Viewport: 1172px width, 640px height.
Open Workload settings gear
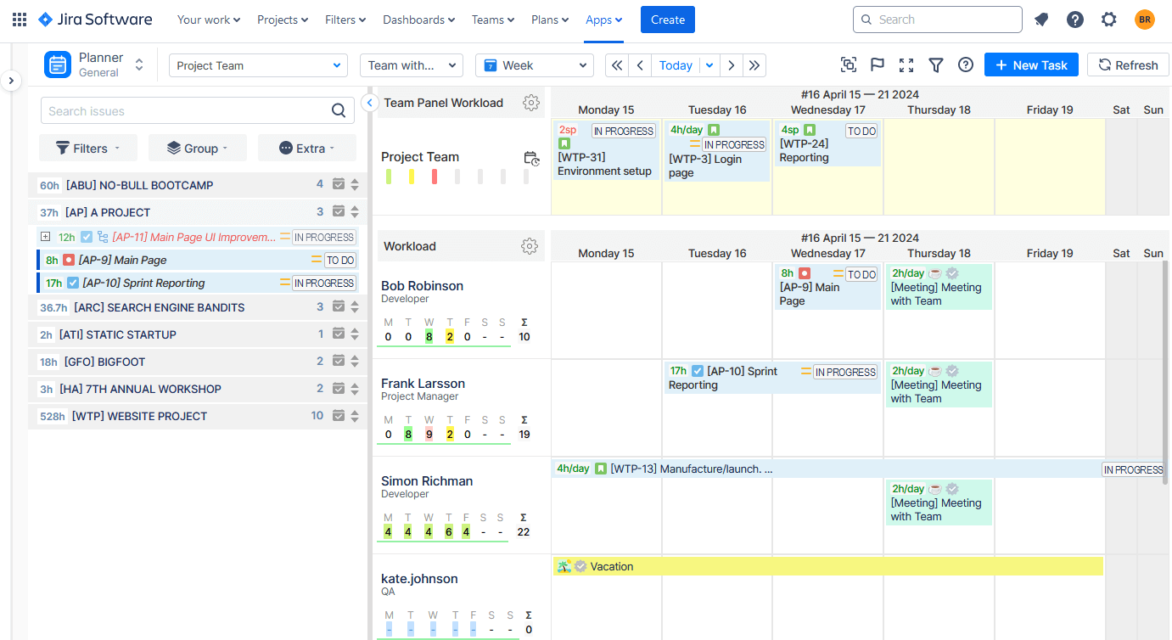[x=530, y=246]
